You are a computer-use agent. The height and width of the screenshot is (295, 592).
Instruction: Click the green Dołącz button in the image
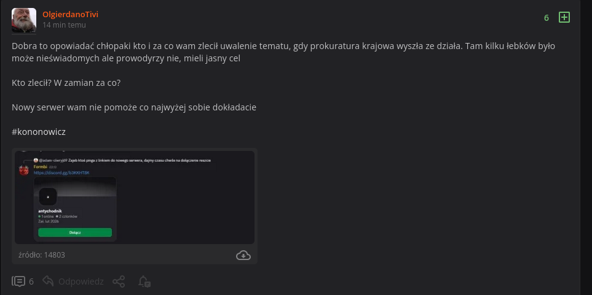pyautogui.click(x=75, y=232)
